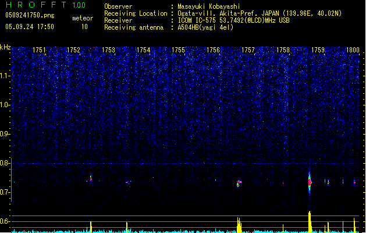Screen dimensions: 366x233
Task: Click the meteor count value 10
Action: pos(84,27)
